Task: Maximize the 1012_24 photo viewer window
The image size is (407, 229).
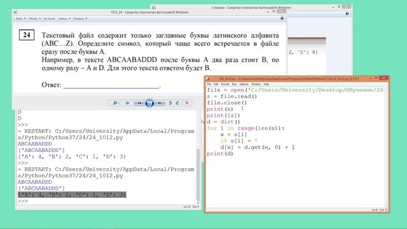Action: [274, 11]
